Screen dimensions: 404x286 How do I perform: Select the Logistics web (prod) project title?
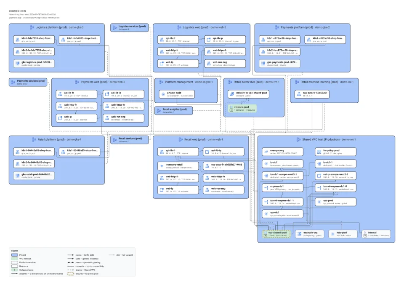point(205,27)
